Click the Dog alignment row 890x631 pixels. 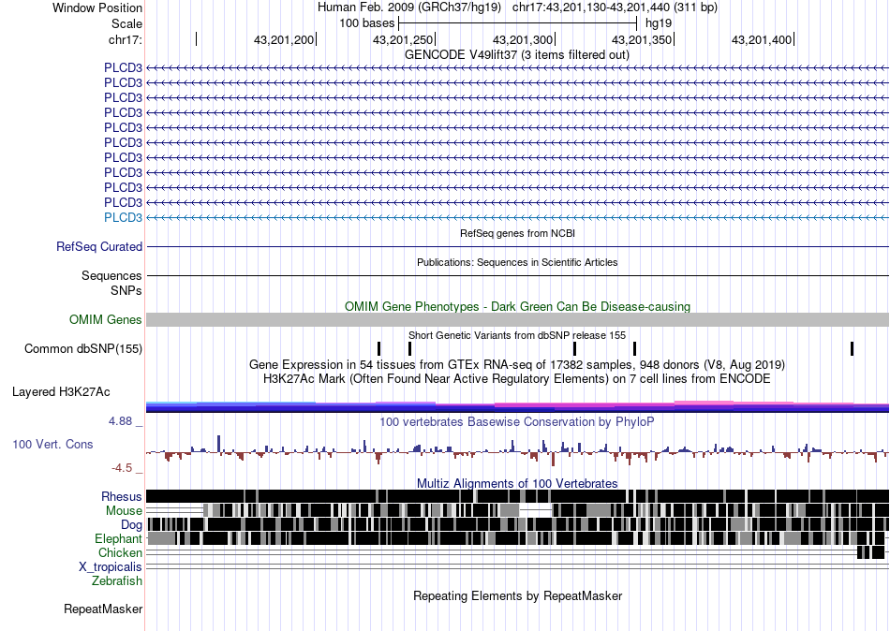[518, 523]
